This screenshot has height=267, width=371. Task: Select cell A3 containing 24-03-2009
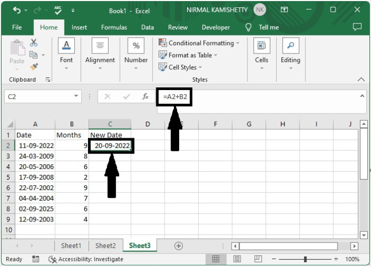pyautogui.click(x=35, y=156)
